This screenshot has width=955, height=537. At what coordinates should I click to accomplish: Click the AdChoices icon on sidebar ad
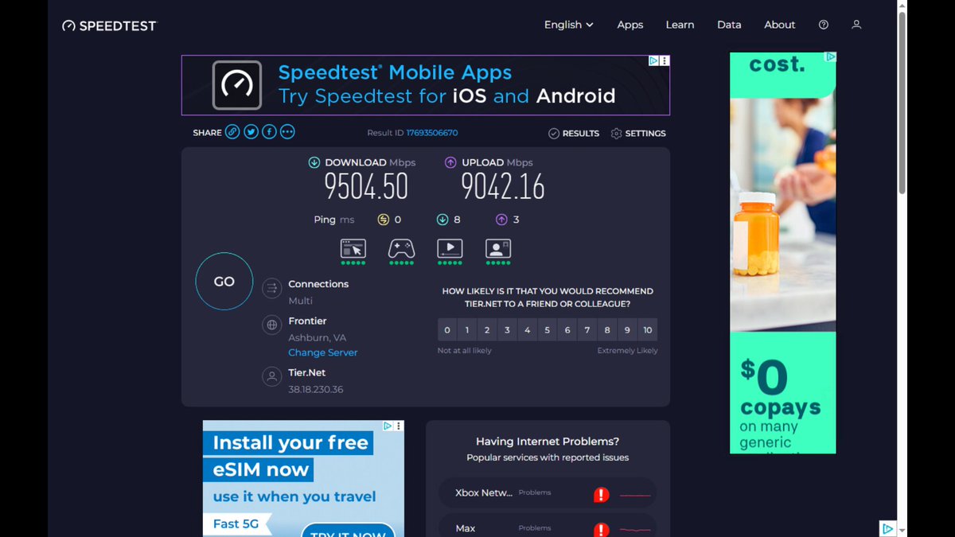[830, 57]
